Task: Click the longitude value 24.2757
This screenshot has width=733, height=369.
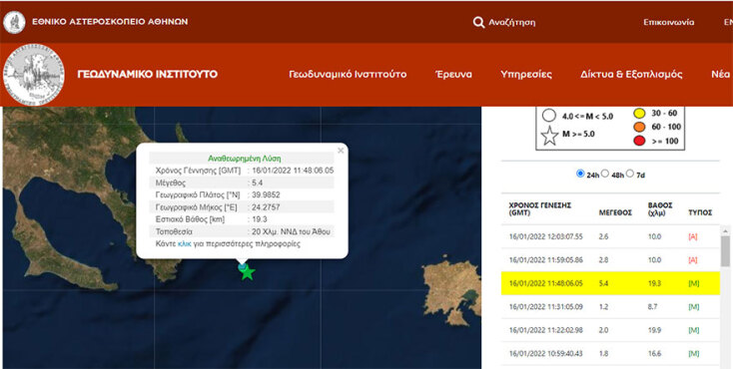Action: click(x=266, y=206)
